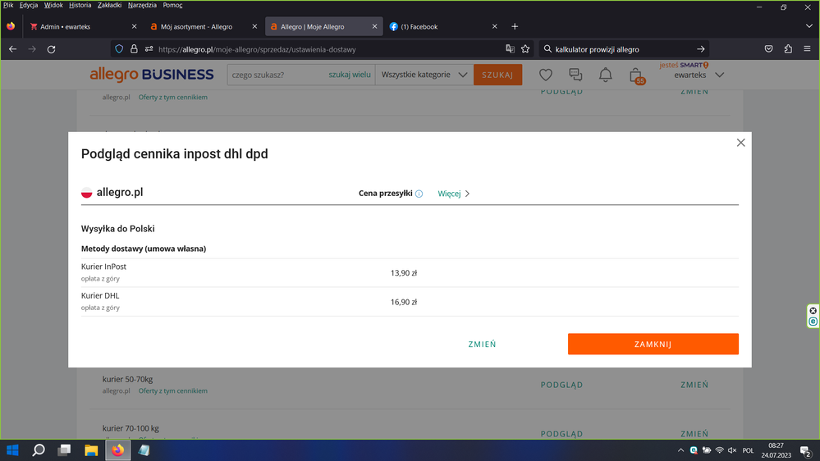Switch to the (1) Facebook tab
The image size is (820, 461).
(443, 26)
